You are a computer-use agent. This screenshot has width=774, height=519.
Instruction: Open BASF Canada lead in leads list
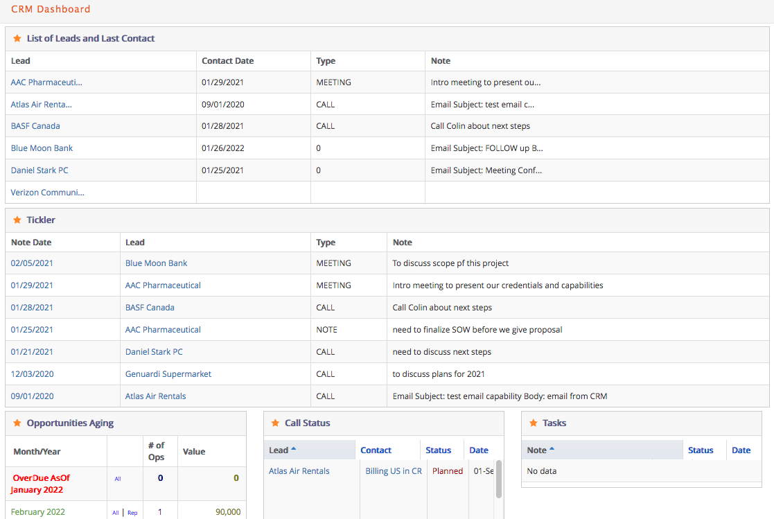(x=35, y=126)
